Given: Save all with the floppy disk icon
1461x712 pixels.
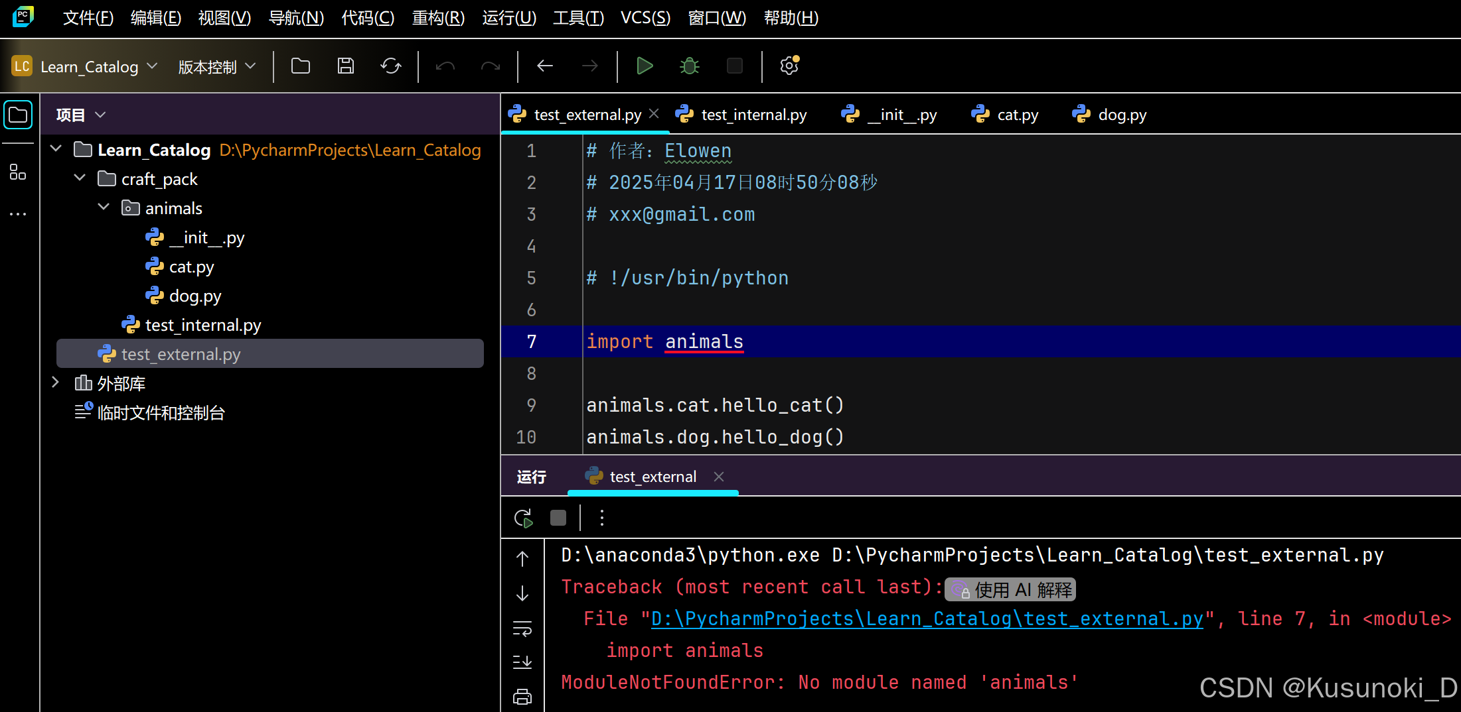Looking at the screenshot, I should click(346, 66).
